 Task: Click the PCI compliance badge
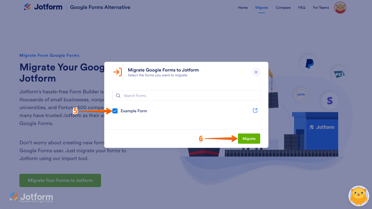tap(339, 74)
